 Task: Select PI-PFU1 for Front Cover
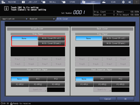(x=20, y=84)
